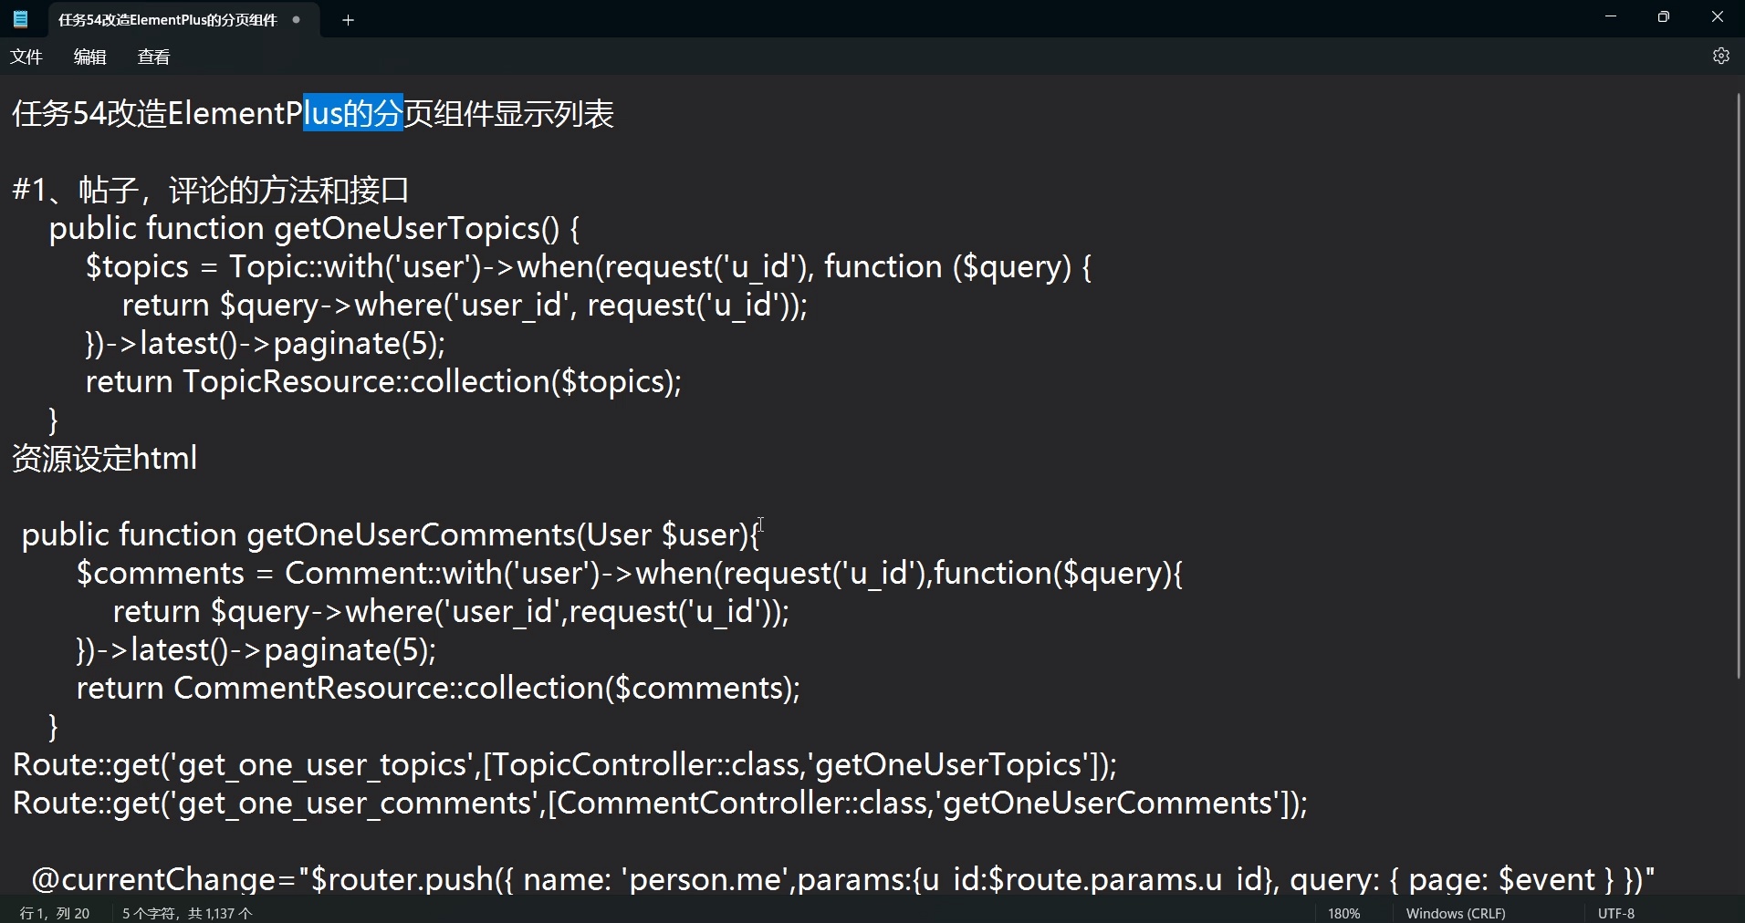Click the 行1, 列20 cursor position indicator
This screenshot has width=1745, height=923.
click(x=55, y=913)
